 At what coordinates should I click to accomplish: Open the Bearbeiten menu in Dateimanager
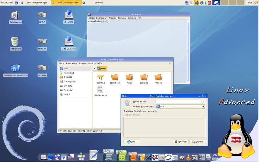point(72,63)
